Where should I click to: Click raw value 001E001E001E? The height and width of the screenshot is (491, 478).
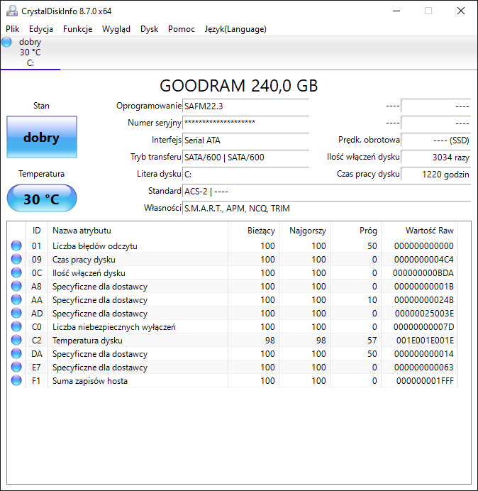(x=425, y=341)
